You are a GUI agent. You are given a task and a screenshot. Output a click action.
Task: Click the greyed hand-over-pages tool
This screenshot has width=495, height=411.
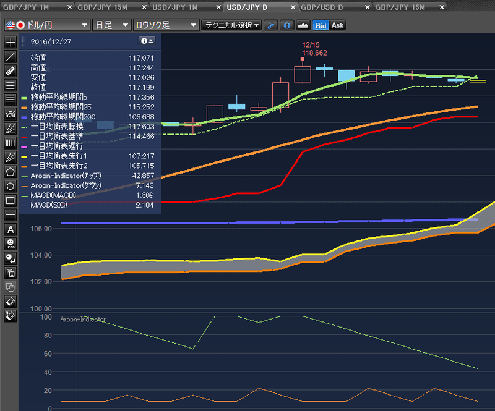pos(11,287)
